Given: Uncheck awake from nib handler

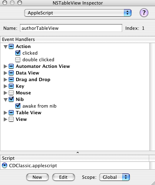Looking at the screenshot, I should pos(18,106).
